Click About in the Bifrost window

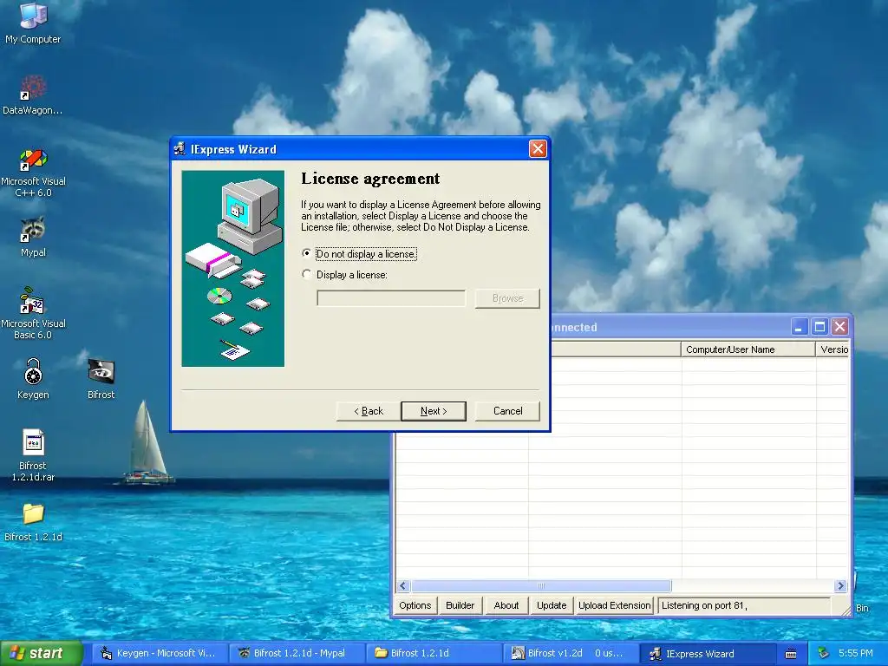coord(506,605)
